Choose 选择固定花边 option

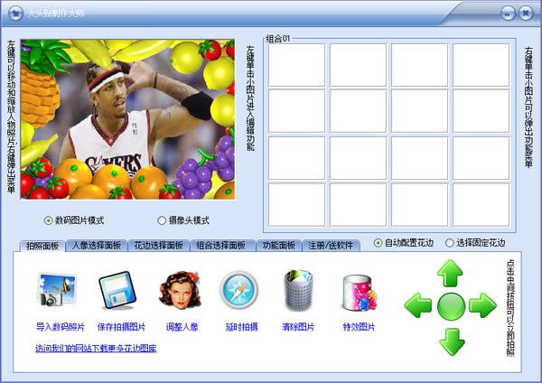(449, 243)
